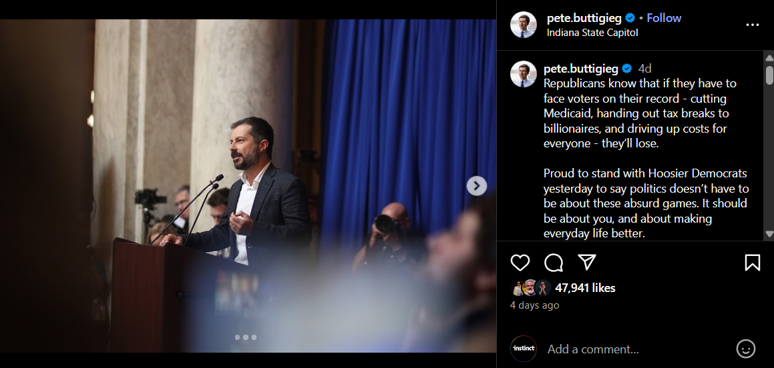Go to next photo with right arrow

tap(476, 186)
